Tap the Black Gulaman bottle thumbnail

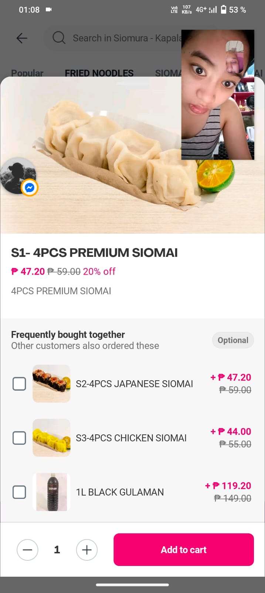(x=51, y=492)
